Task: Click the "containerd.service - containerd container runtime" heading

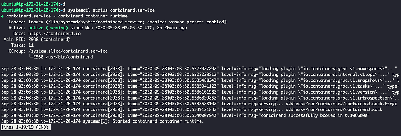Action: [66, 16]
